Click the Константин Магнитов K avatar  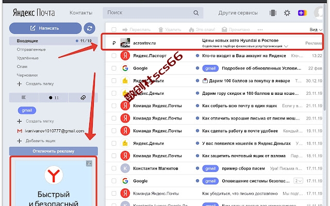(125, 168)
